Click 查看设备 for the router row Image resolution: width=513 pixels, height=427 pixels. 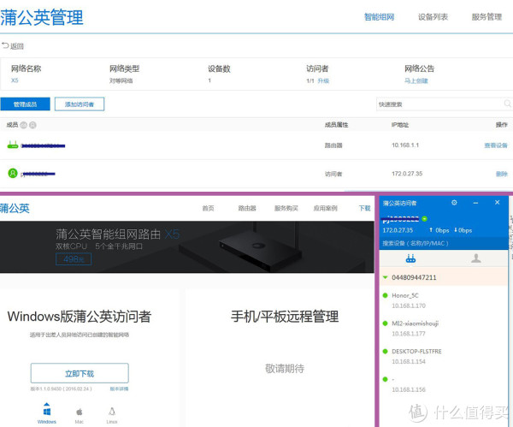pyautogui.click(x=496, y=145)
